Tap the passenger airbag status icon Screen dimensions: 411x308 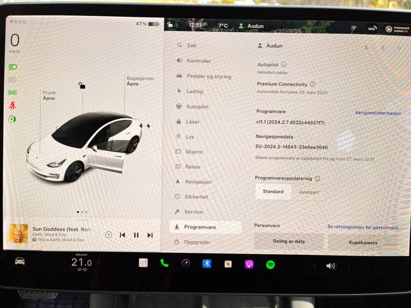click(397, 29)
